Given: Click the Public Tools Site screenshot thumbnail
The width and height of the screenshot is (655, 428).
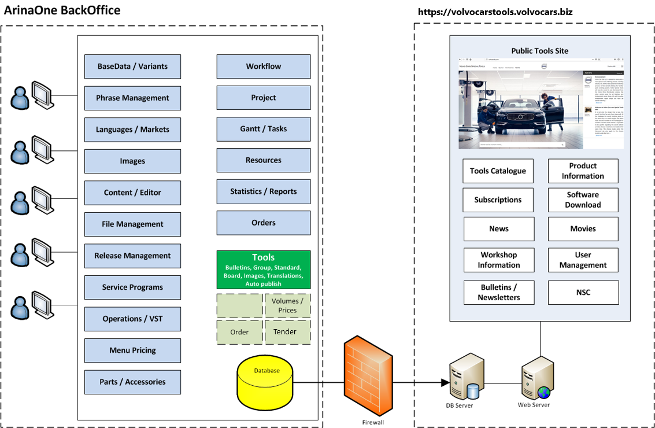Looking at the screenshot, I should (540, 102).
